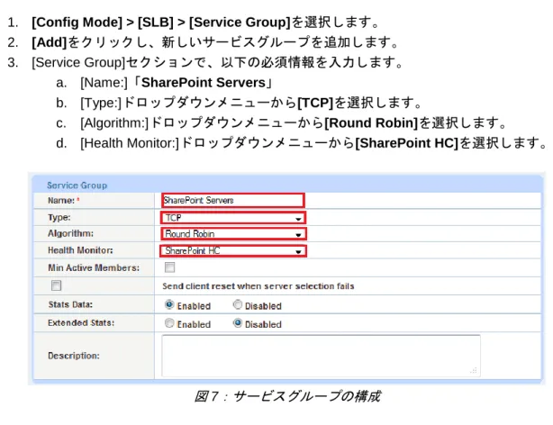This screenshot has height=425, width=553.
Task: Click the 'Health Monitor:' field label
Action: [80, 250]
